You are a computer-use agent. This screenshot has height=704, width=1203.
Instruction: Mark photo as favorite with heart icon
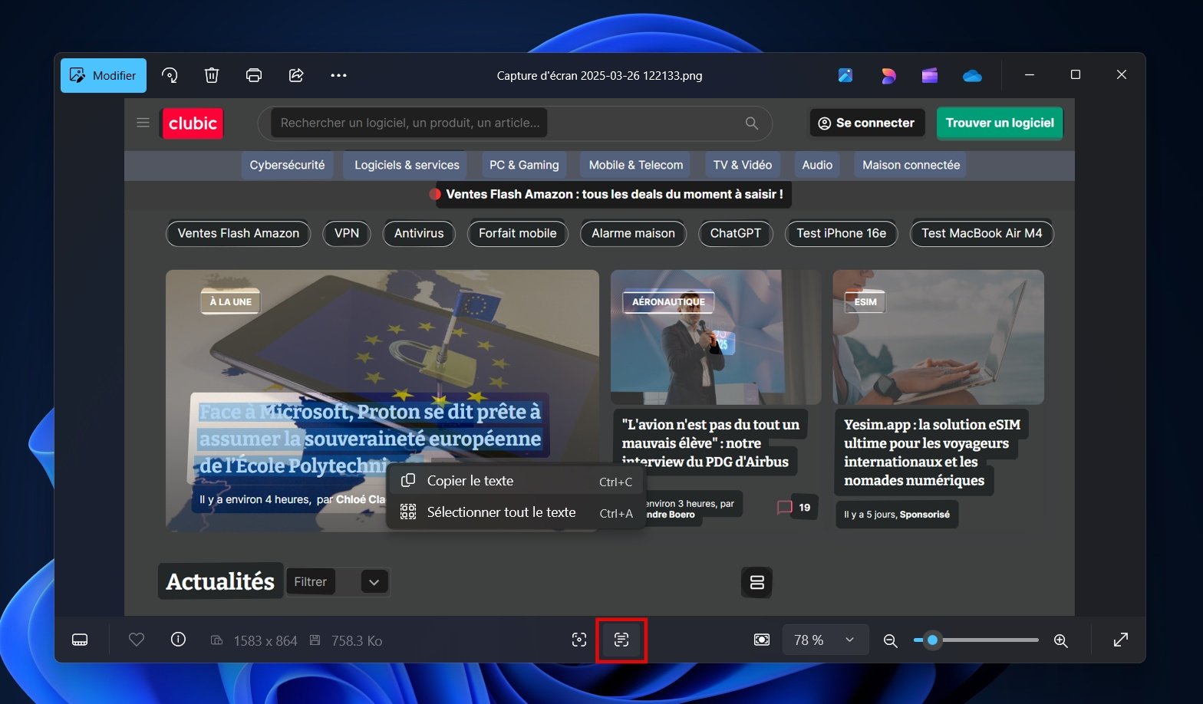(x=137, y=640)
